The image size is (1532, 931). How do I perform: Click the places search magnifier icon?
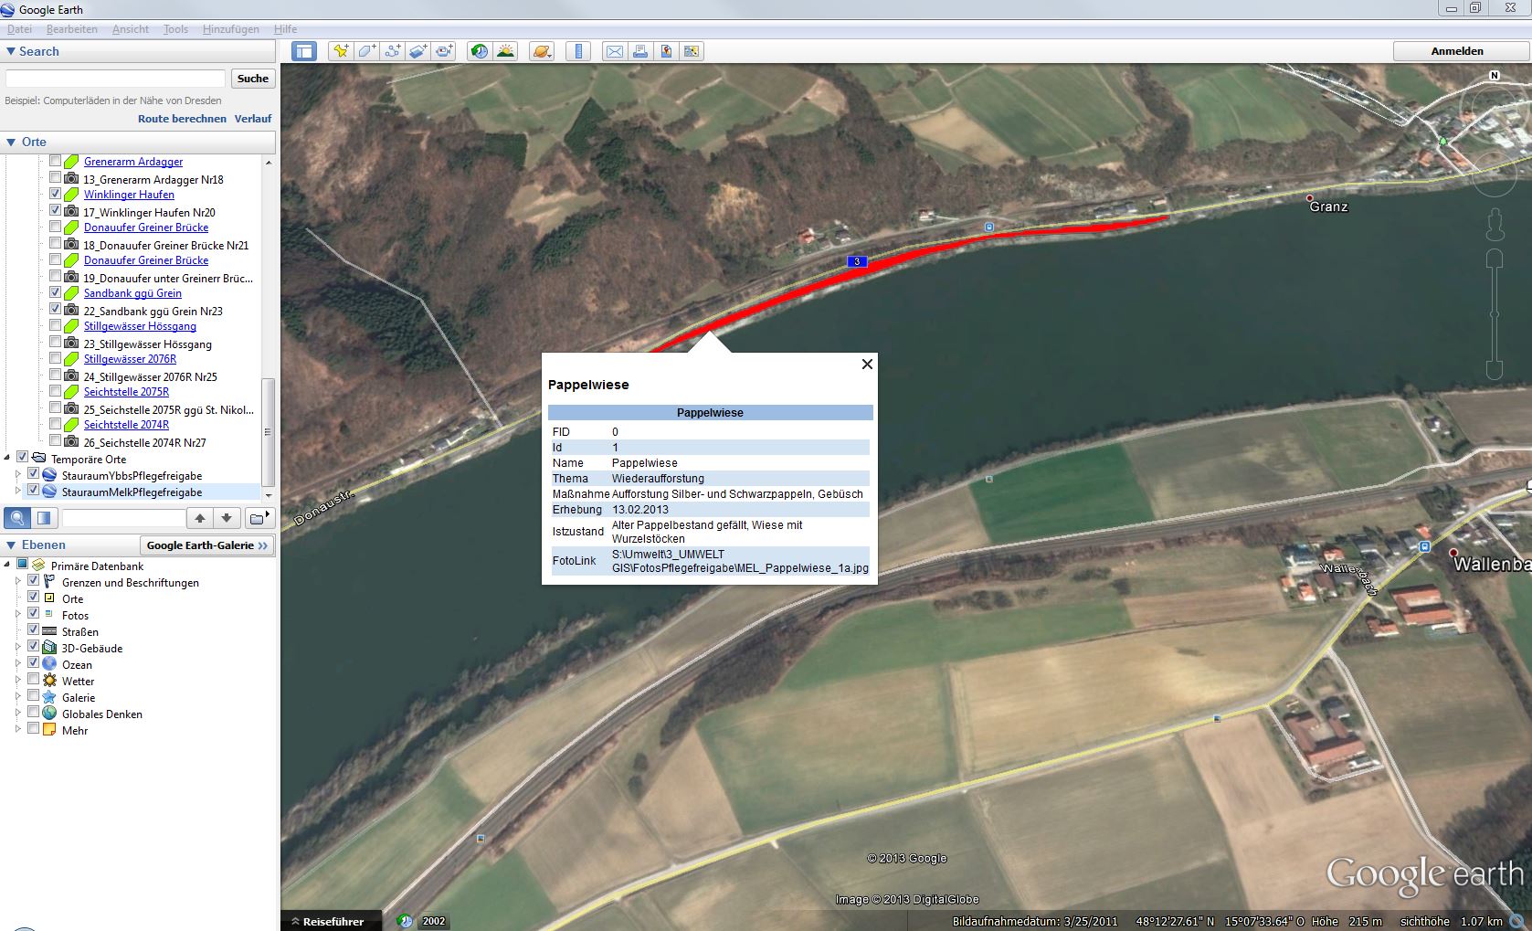[17, 518]
